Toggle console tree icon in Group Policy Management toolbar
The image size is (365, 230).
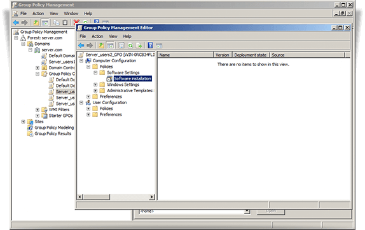pos(45,23)
